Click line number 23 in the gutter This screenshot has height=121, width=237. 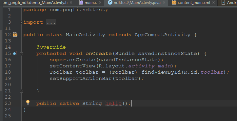tap(8, 103)
